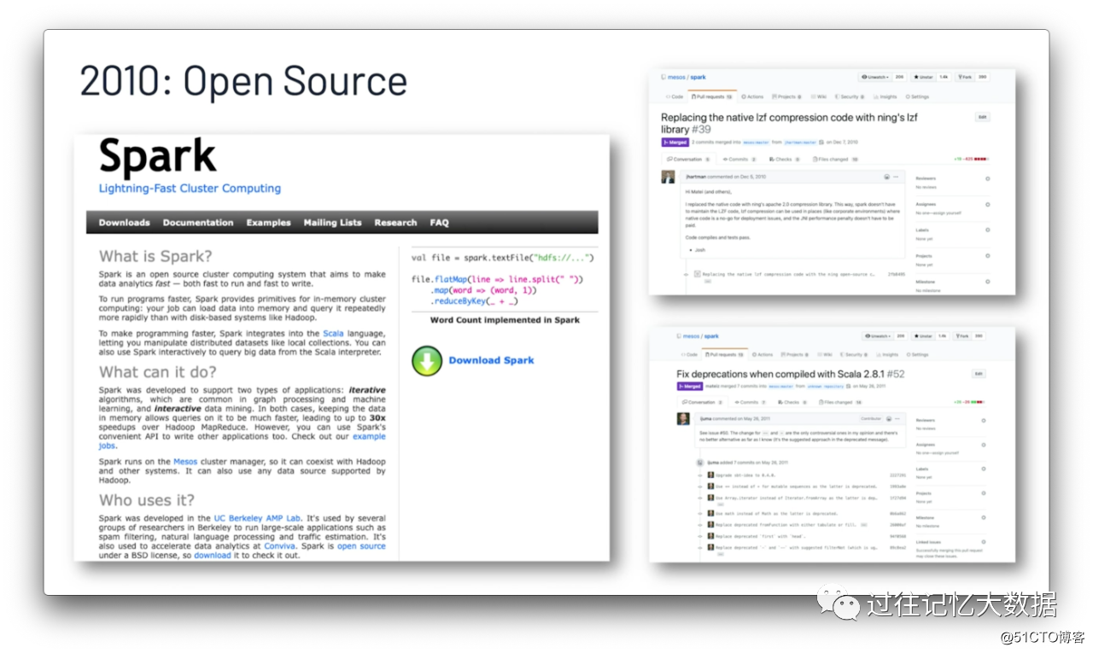Switch to Security tab on the #52 page
1093x653 pixels.
tap(856, 354)
